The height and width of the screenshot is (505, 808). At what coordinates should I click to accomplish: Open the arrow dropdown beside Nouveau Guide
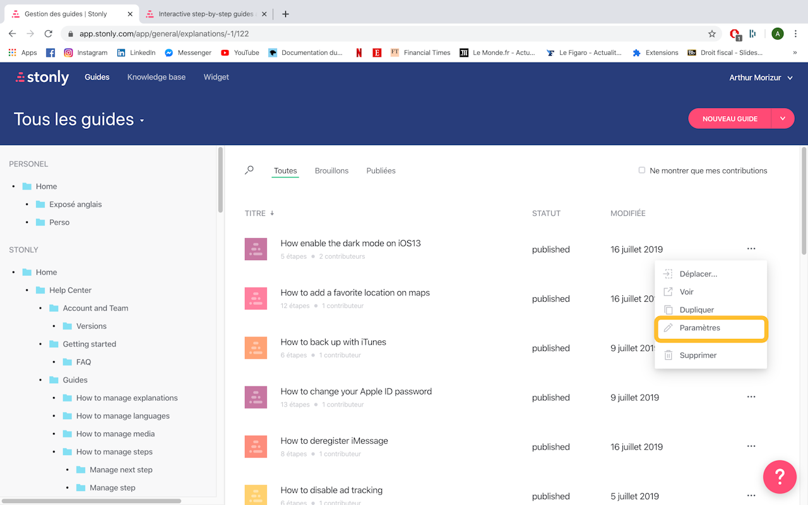[783, 119]
